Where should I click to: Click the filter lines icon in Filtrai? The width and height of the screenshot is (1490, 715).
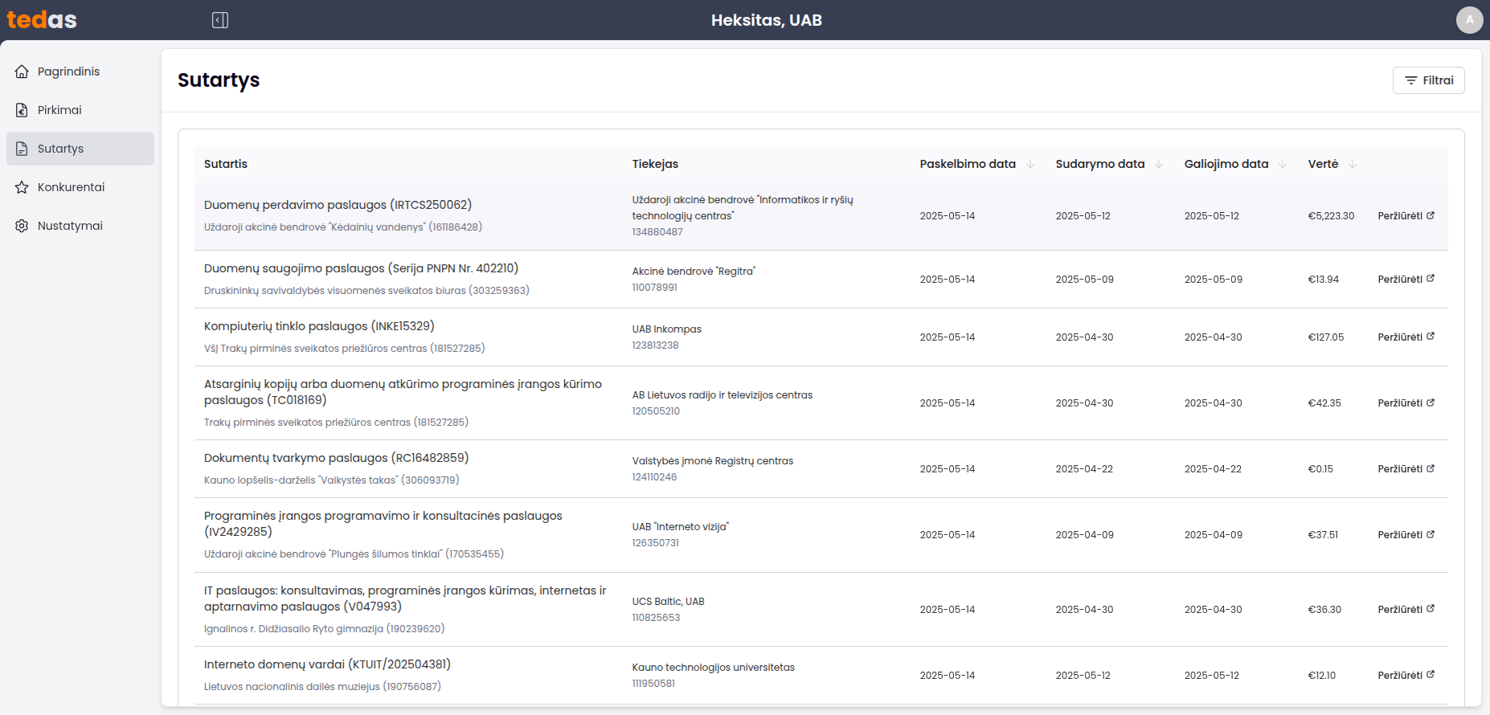1410,80
